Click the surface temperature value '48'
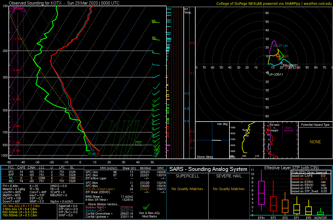The image size is (333, 220). pos(98,154)
